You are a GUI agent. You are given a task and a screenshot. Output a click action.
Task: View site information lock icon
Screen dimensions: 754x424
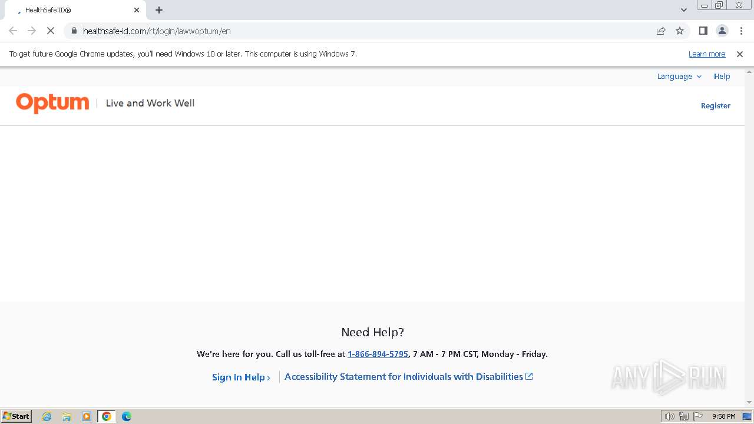click(x=74, y=31)
